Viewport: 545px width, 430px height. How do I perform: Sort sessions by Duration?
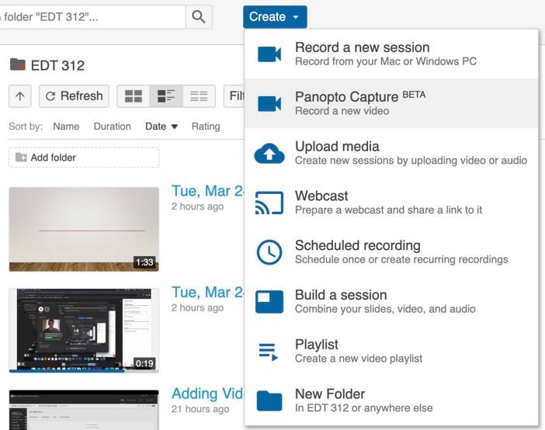pyautogui.click(x=113, y=127)
